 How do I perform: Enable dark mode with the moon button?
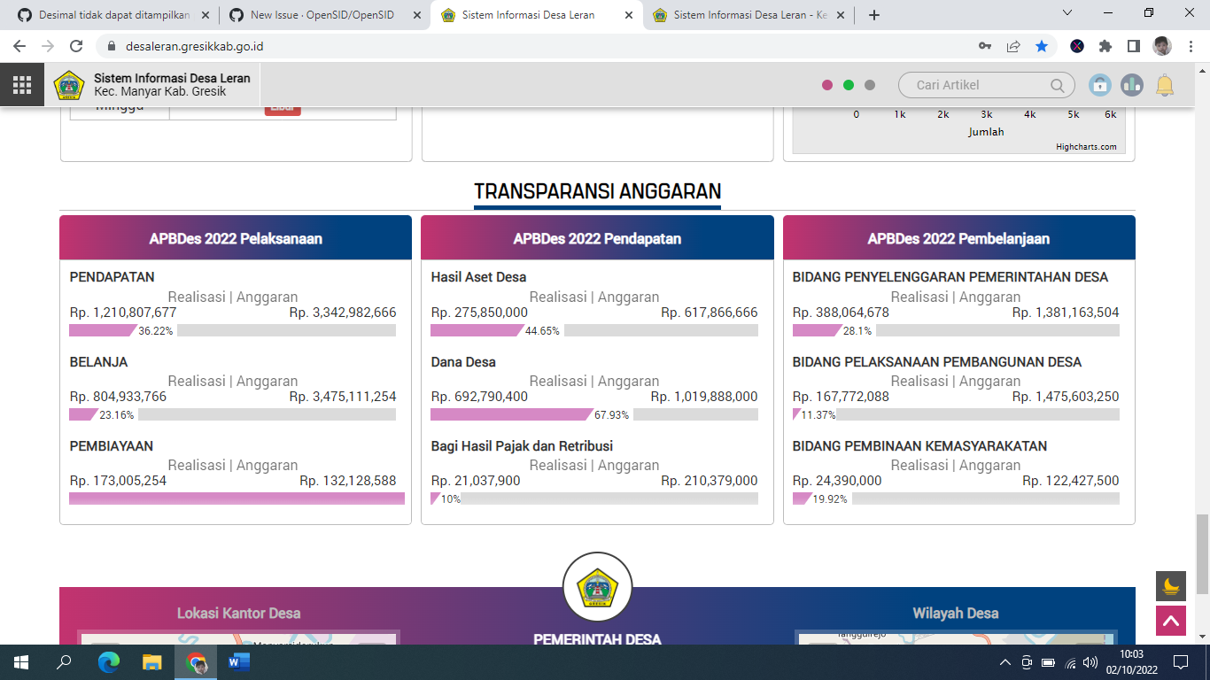[1170, 584]
